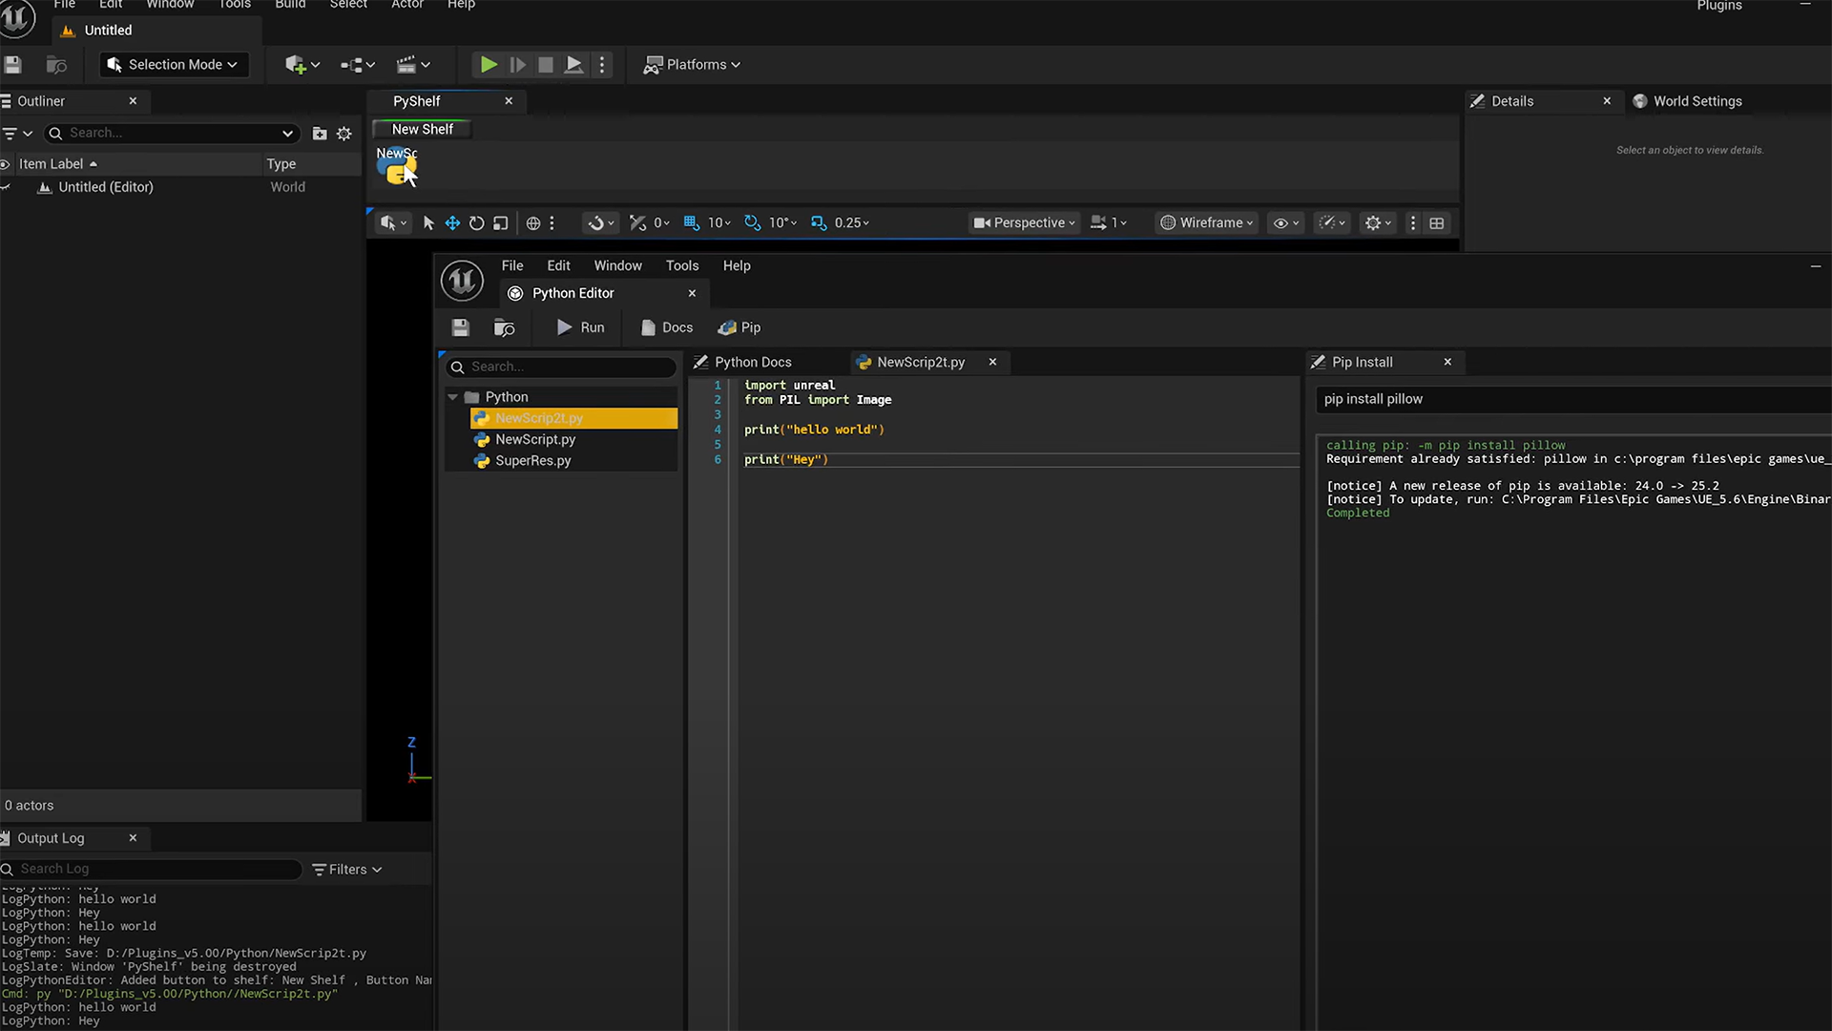Screen dimensions: 1832x1031
Task: Click the Run script button
Action: [x=580, y=327]
